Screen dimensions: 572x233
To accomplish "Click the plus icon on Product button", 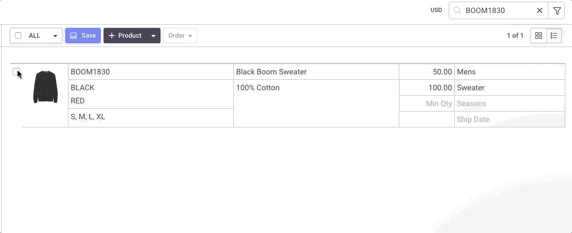I will click(x=112, y=36).
